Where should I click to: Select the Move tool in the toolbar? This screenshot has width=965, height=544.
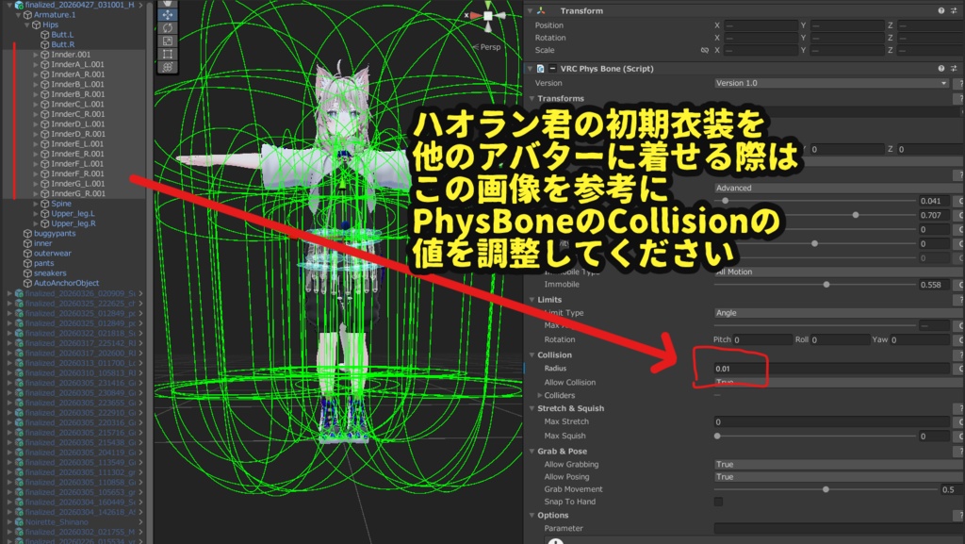pos(168,14)
